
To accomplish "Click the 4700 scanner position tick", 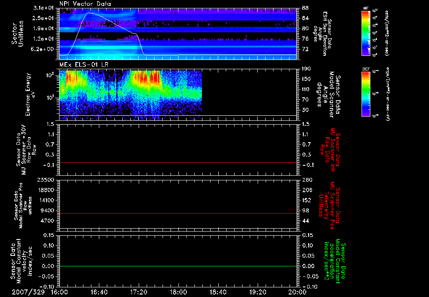I will [x=48, y=221].
